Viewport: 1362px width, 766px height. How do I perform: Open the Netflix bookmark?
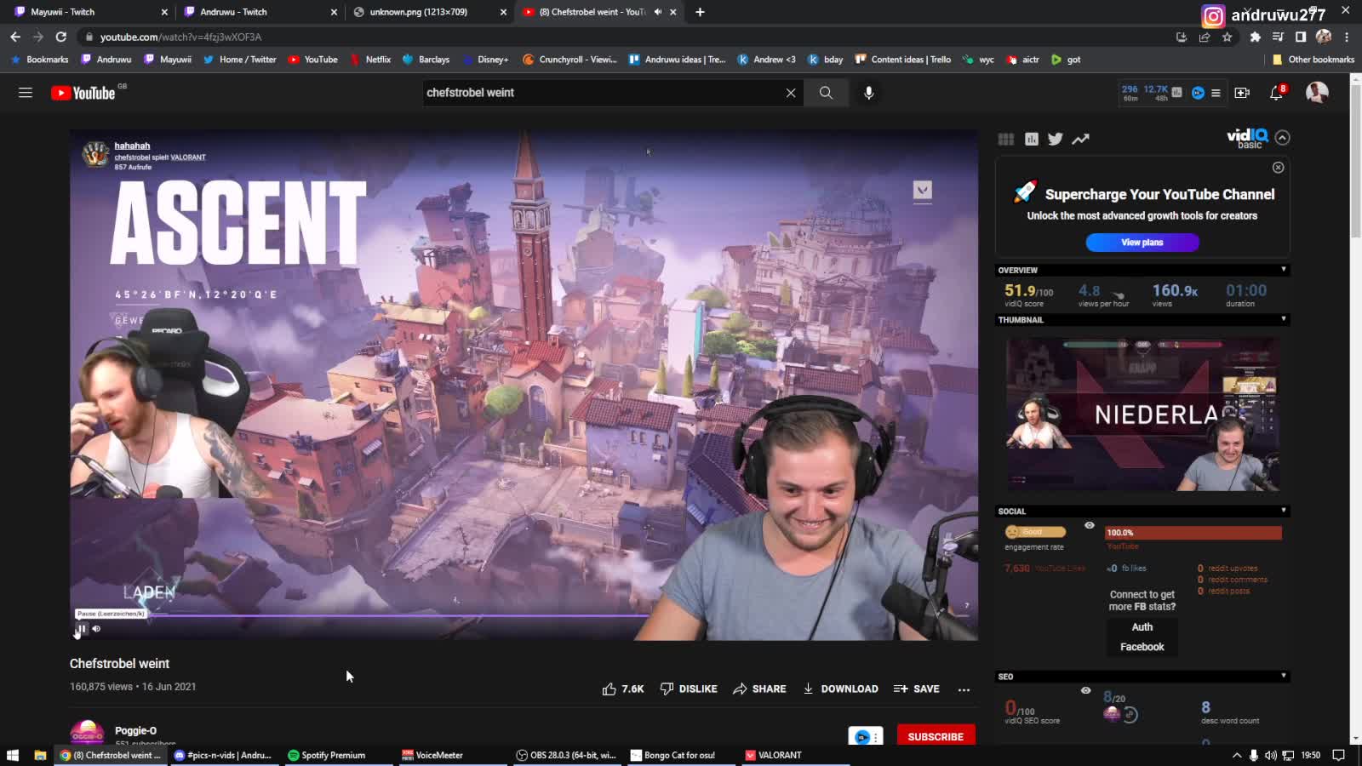click(370, 60)
